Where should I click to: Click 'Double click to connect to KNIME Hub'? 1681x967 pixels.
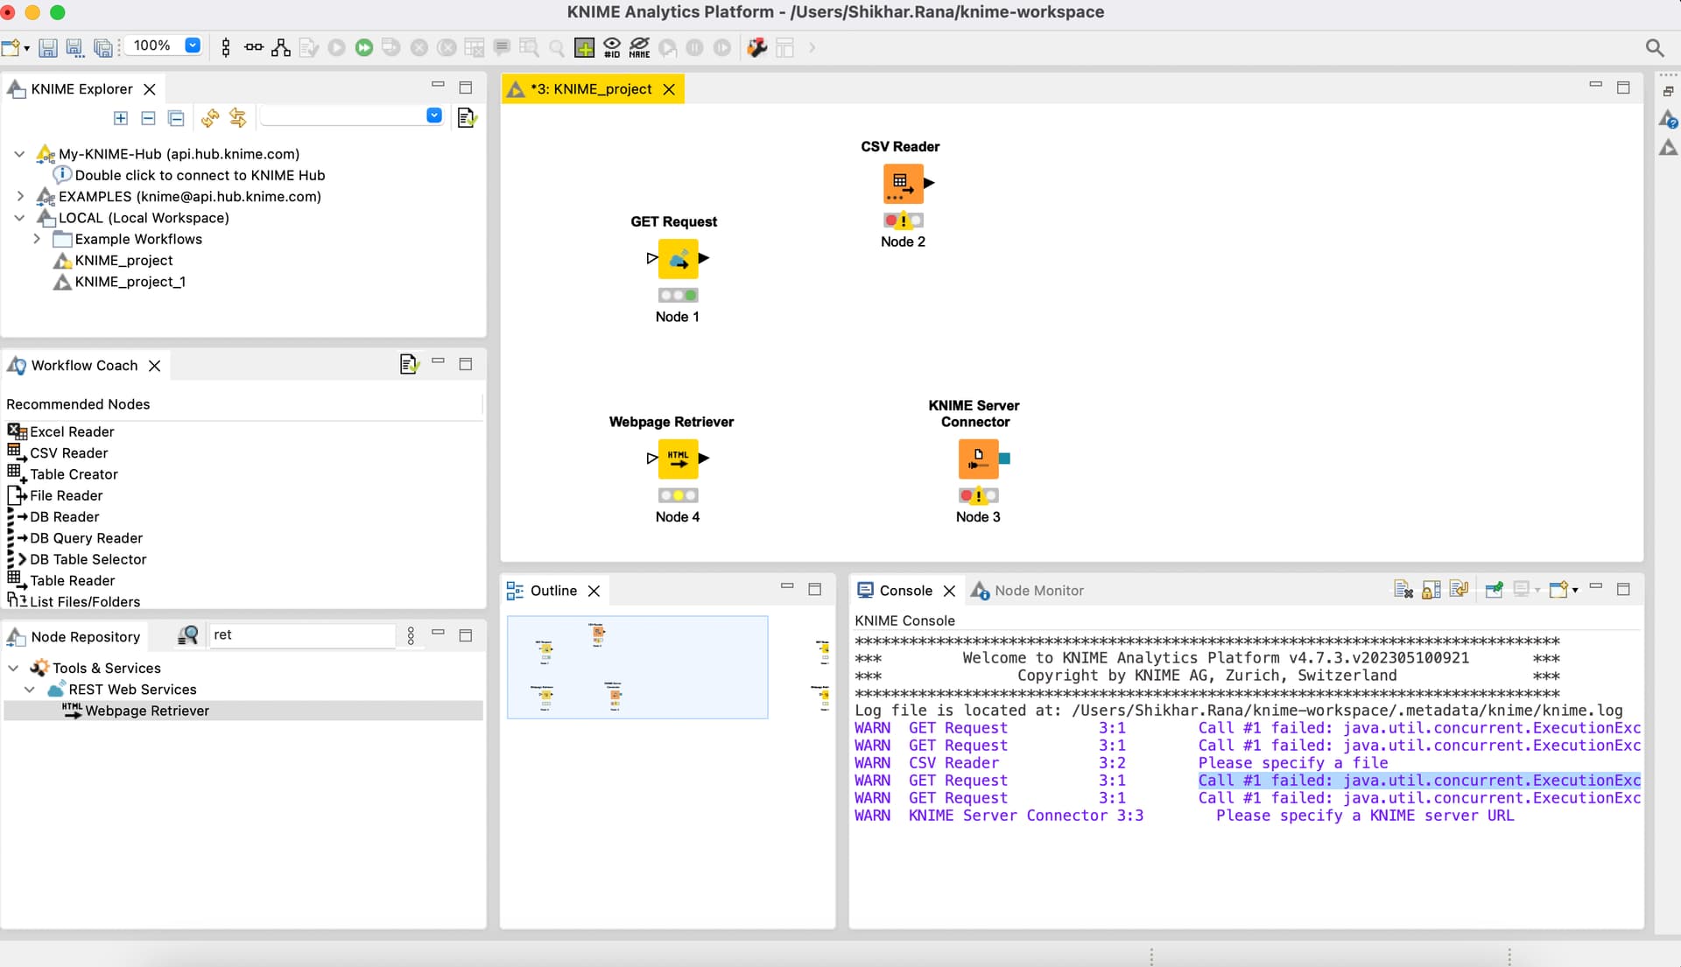200,175
